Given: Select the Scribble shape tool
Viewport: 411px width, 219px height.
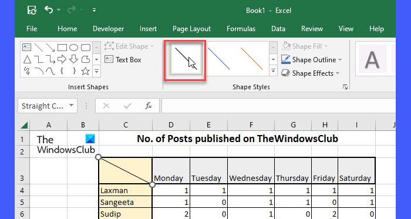Looking at the screenshot, I should (x=27, y=71).
